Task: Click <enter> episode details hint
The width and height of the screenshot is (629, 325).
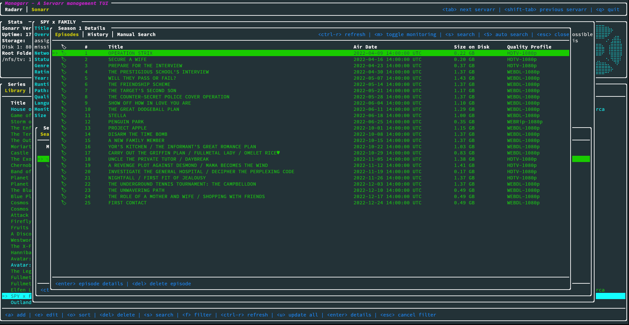Action: [x=89, y=284]
